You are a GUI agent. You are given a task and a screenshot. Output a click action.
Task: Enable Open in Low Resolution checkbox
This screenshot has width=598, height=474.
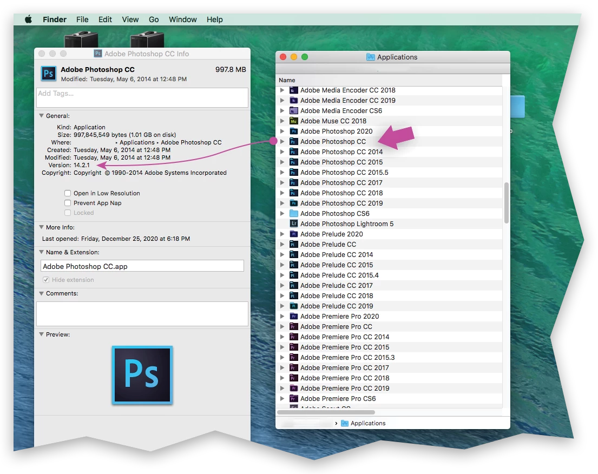pyautogui.click(x=68, y=193)
